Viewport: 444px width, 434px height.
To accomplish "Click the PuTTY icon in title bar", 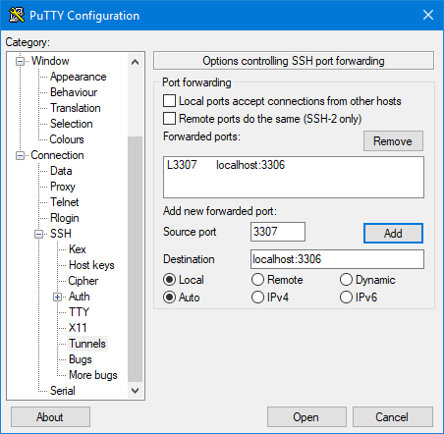I will [x=16, y=15].
